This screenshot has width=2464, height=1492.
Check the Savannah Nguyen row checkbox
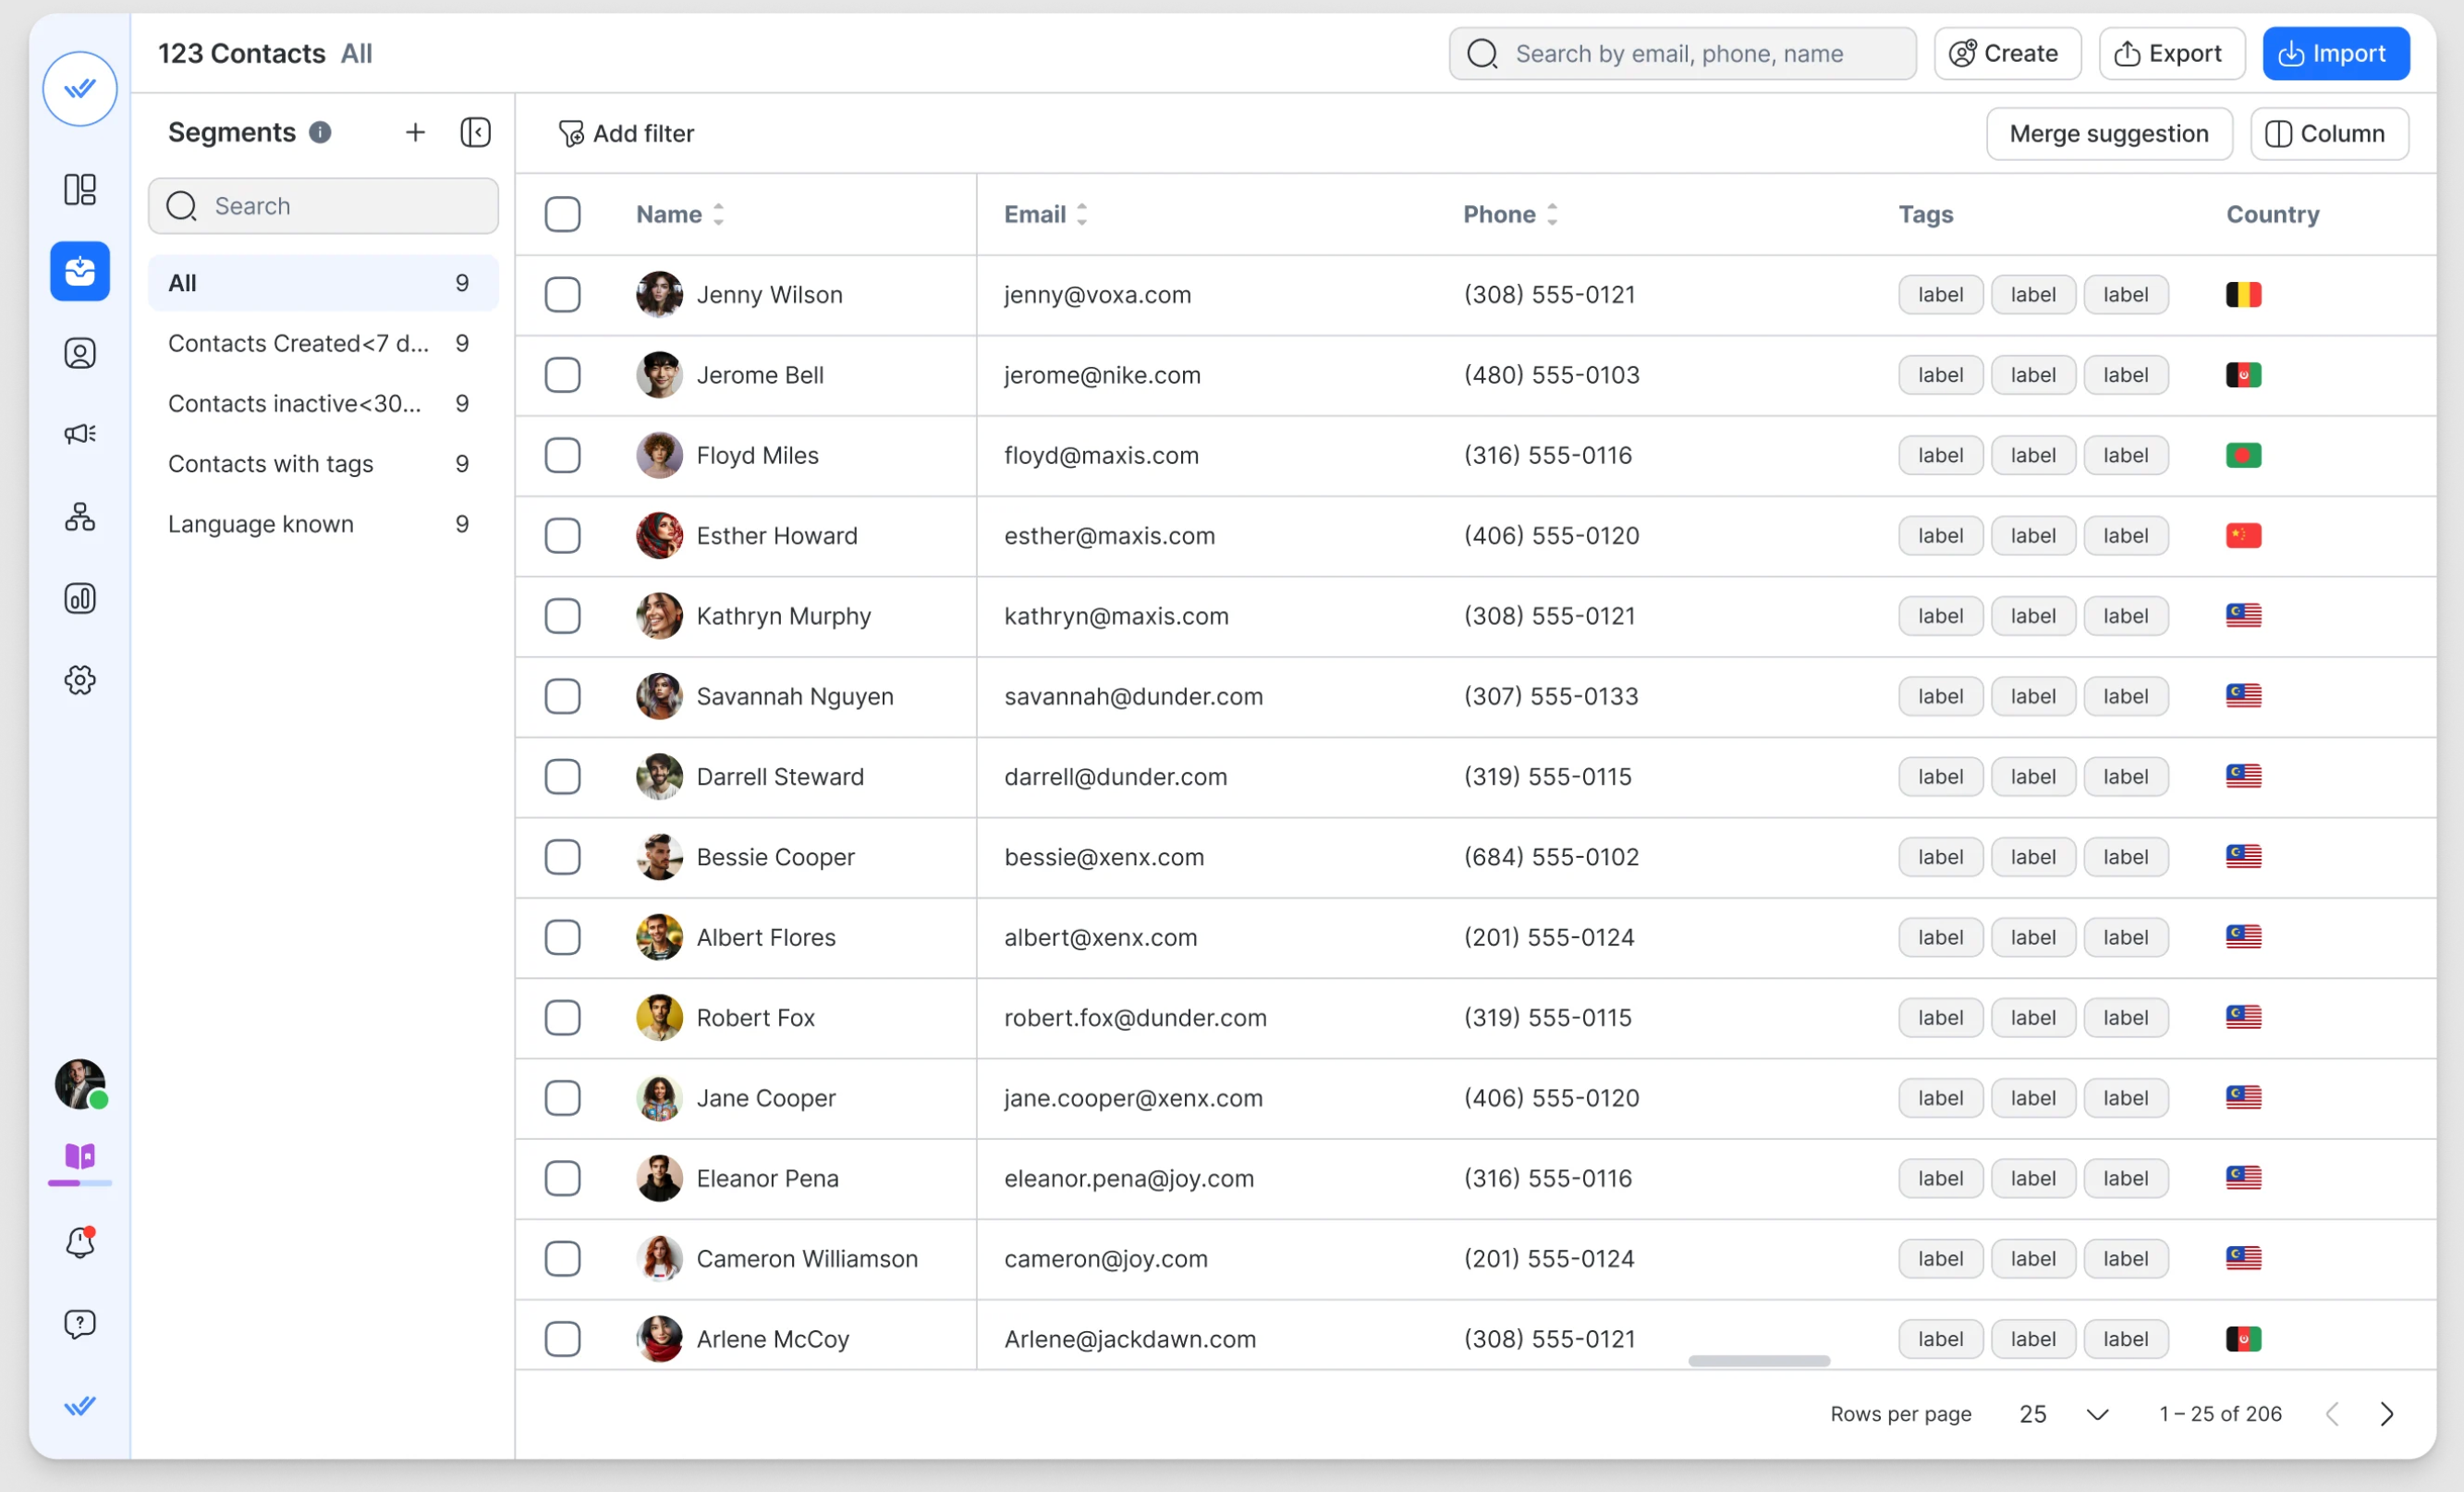(x=563, y=696)
